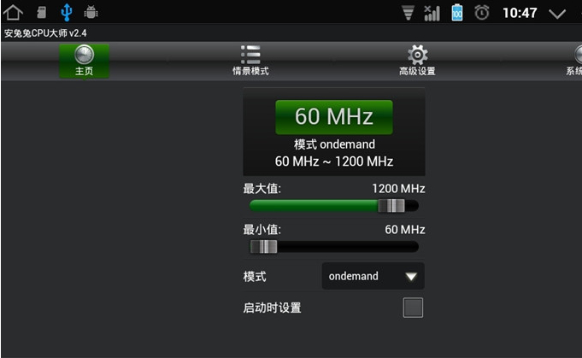Screen dimensions: 582x358
Task: Open the 高级设置 tab
Action: [417, 61]
